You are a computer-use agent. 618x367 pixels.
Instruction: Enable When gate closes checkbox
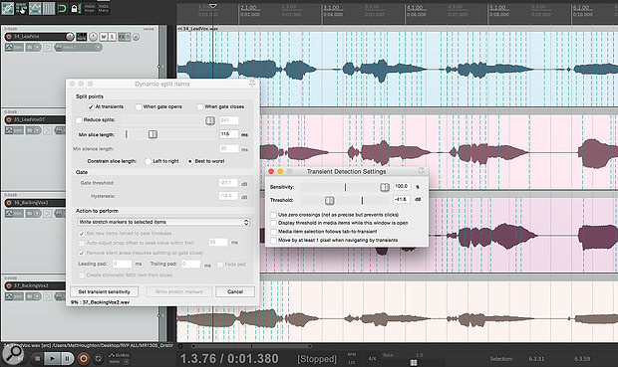coord(199,106)
